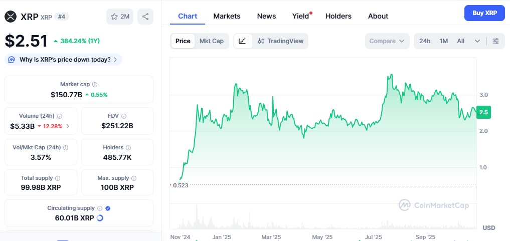Image resolution: width=510 pixels, height=241 pixels.
Task: Set chart range to All
Action: pos(460,41)
